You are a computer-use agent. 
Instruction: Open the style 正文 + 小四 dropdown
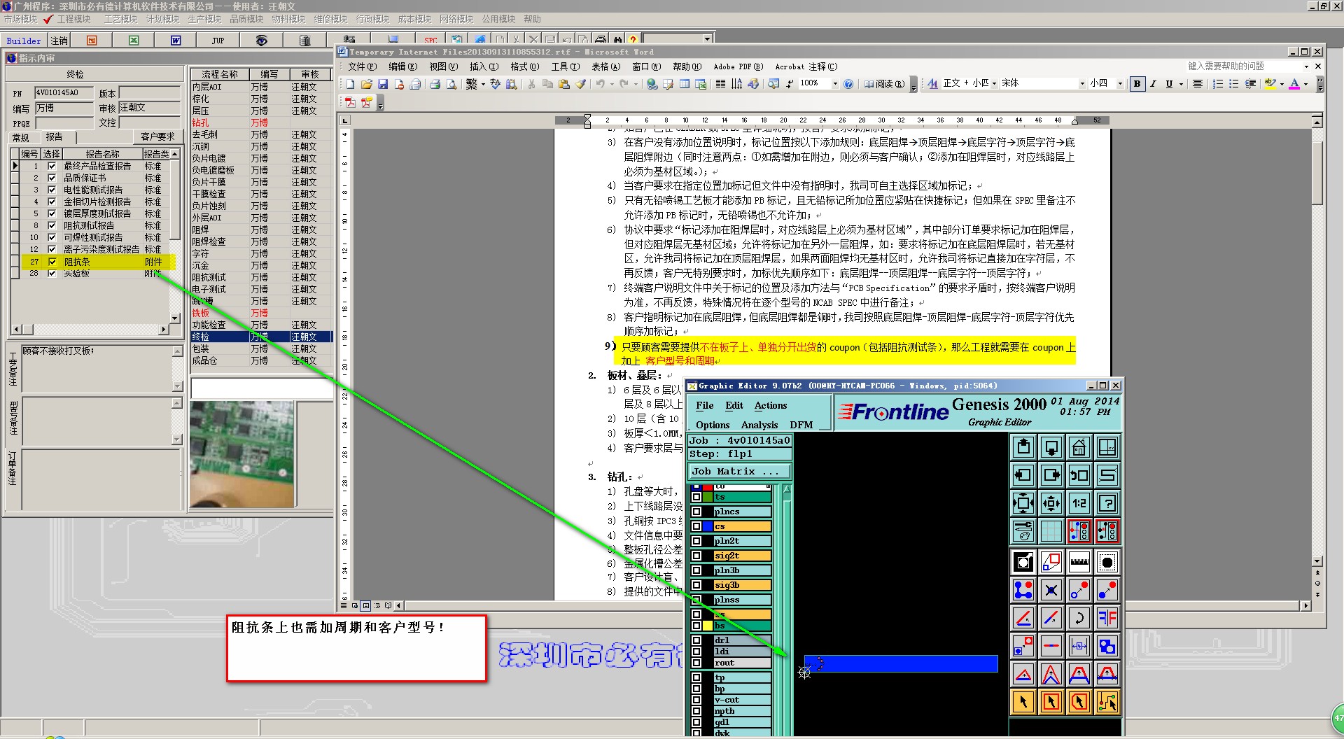pyautogui.click(x=994, y=84)
